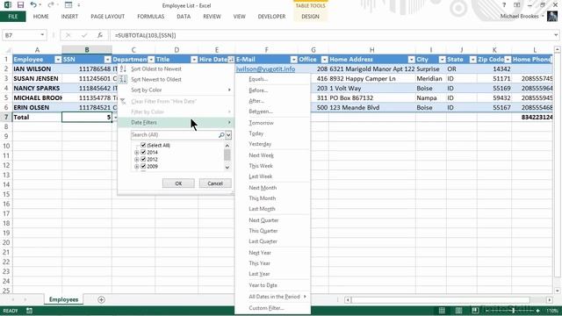Select column H header

click(x=371, y=50)
